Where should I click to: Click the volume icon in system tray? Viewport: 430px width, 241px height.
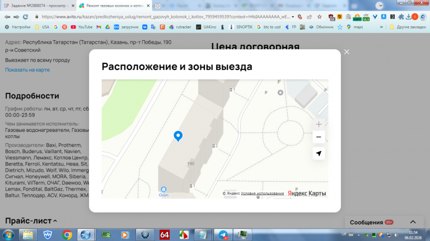(396, 235)
